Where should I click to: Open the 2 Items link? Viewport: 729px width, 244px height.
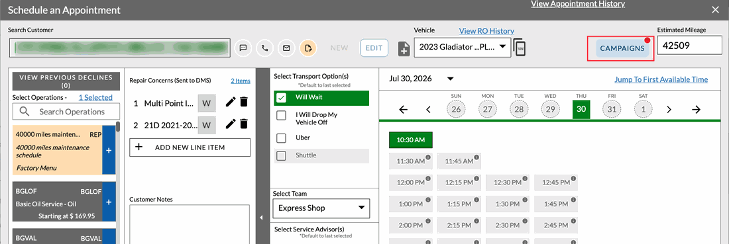241,81
